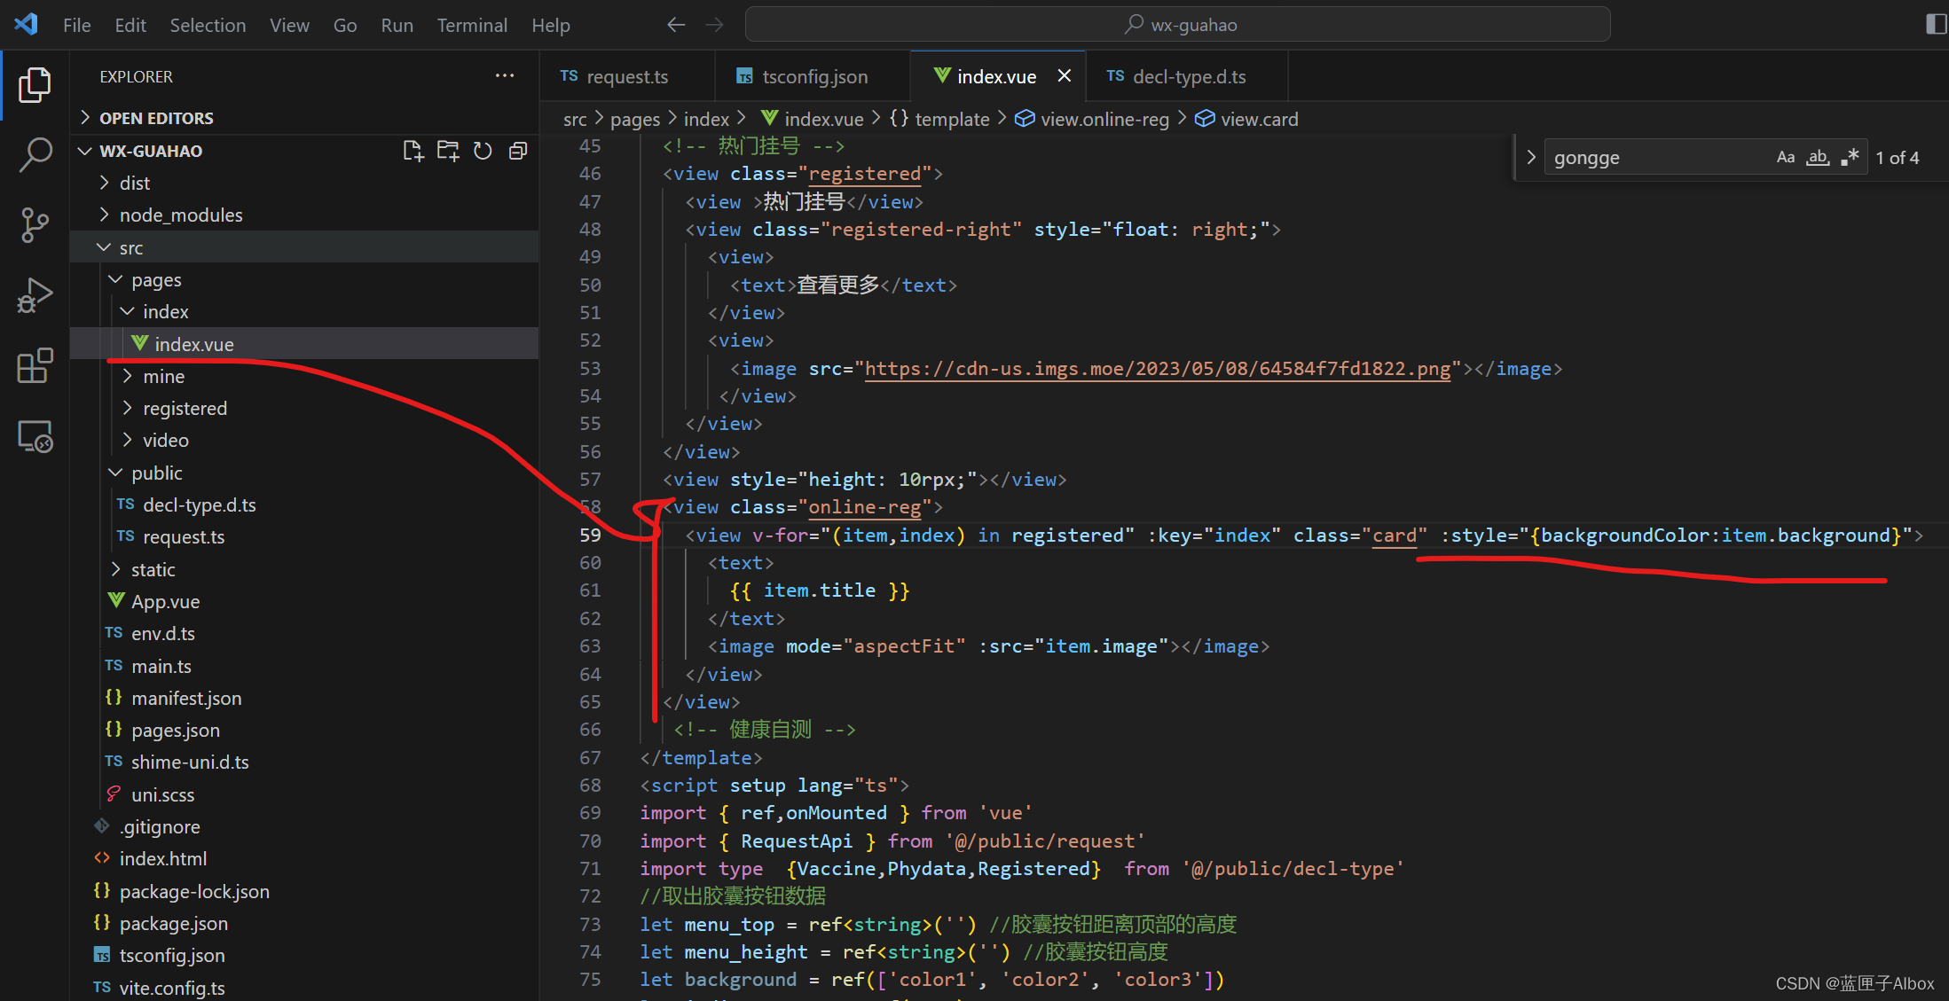Open the Source Control view
Screen dimensions: 1949x1001
click(35, 224)
